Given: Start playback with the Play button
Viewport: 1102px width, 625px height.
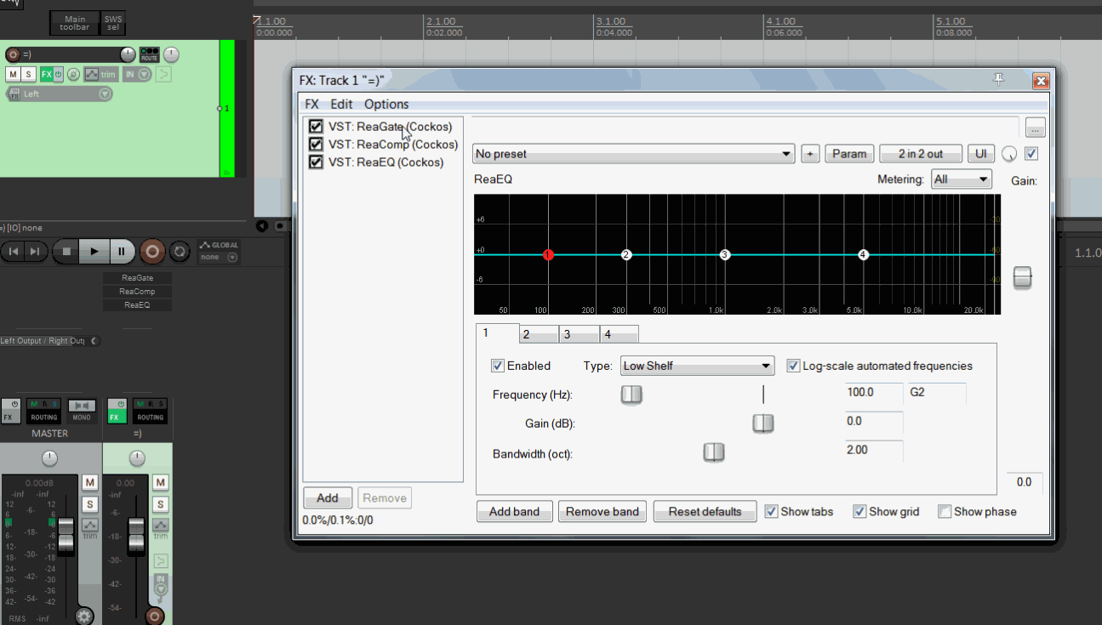Looking at the screenshot, I should click(x=94, y=252).
